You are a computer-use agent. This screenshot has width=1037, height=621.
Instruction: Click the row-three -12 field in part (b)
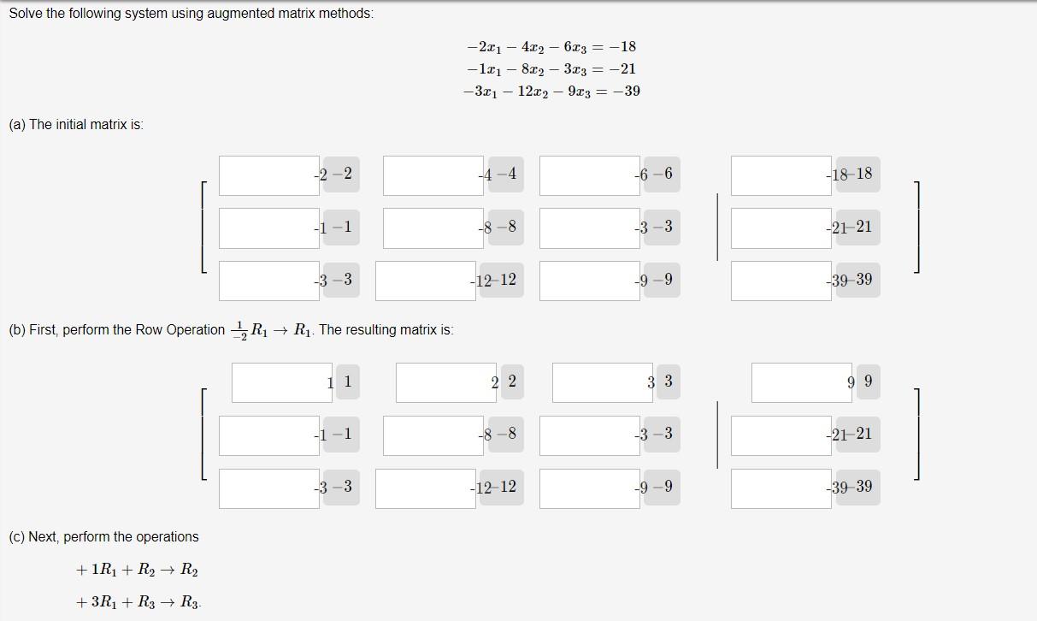pyautogui.click(x=425, y=488)
